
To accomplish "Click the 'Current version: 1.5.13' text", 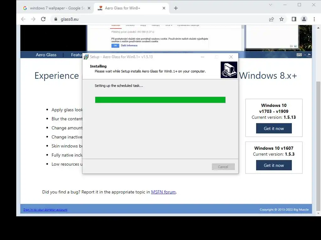I will coord(274,117).
